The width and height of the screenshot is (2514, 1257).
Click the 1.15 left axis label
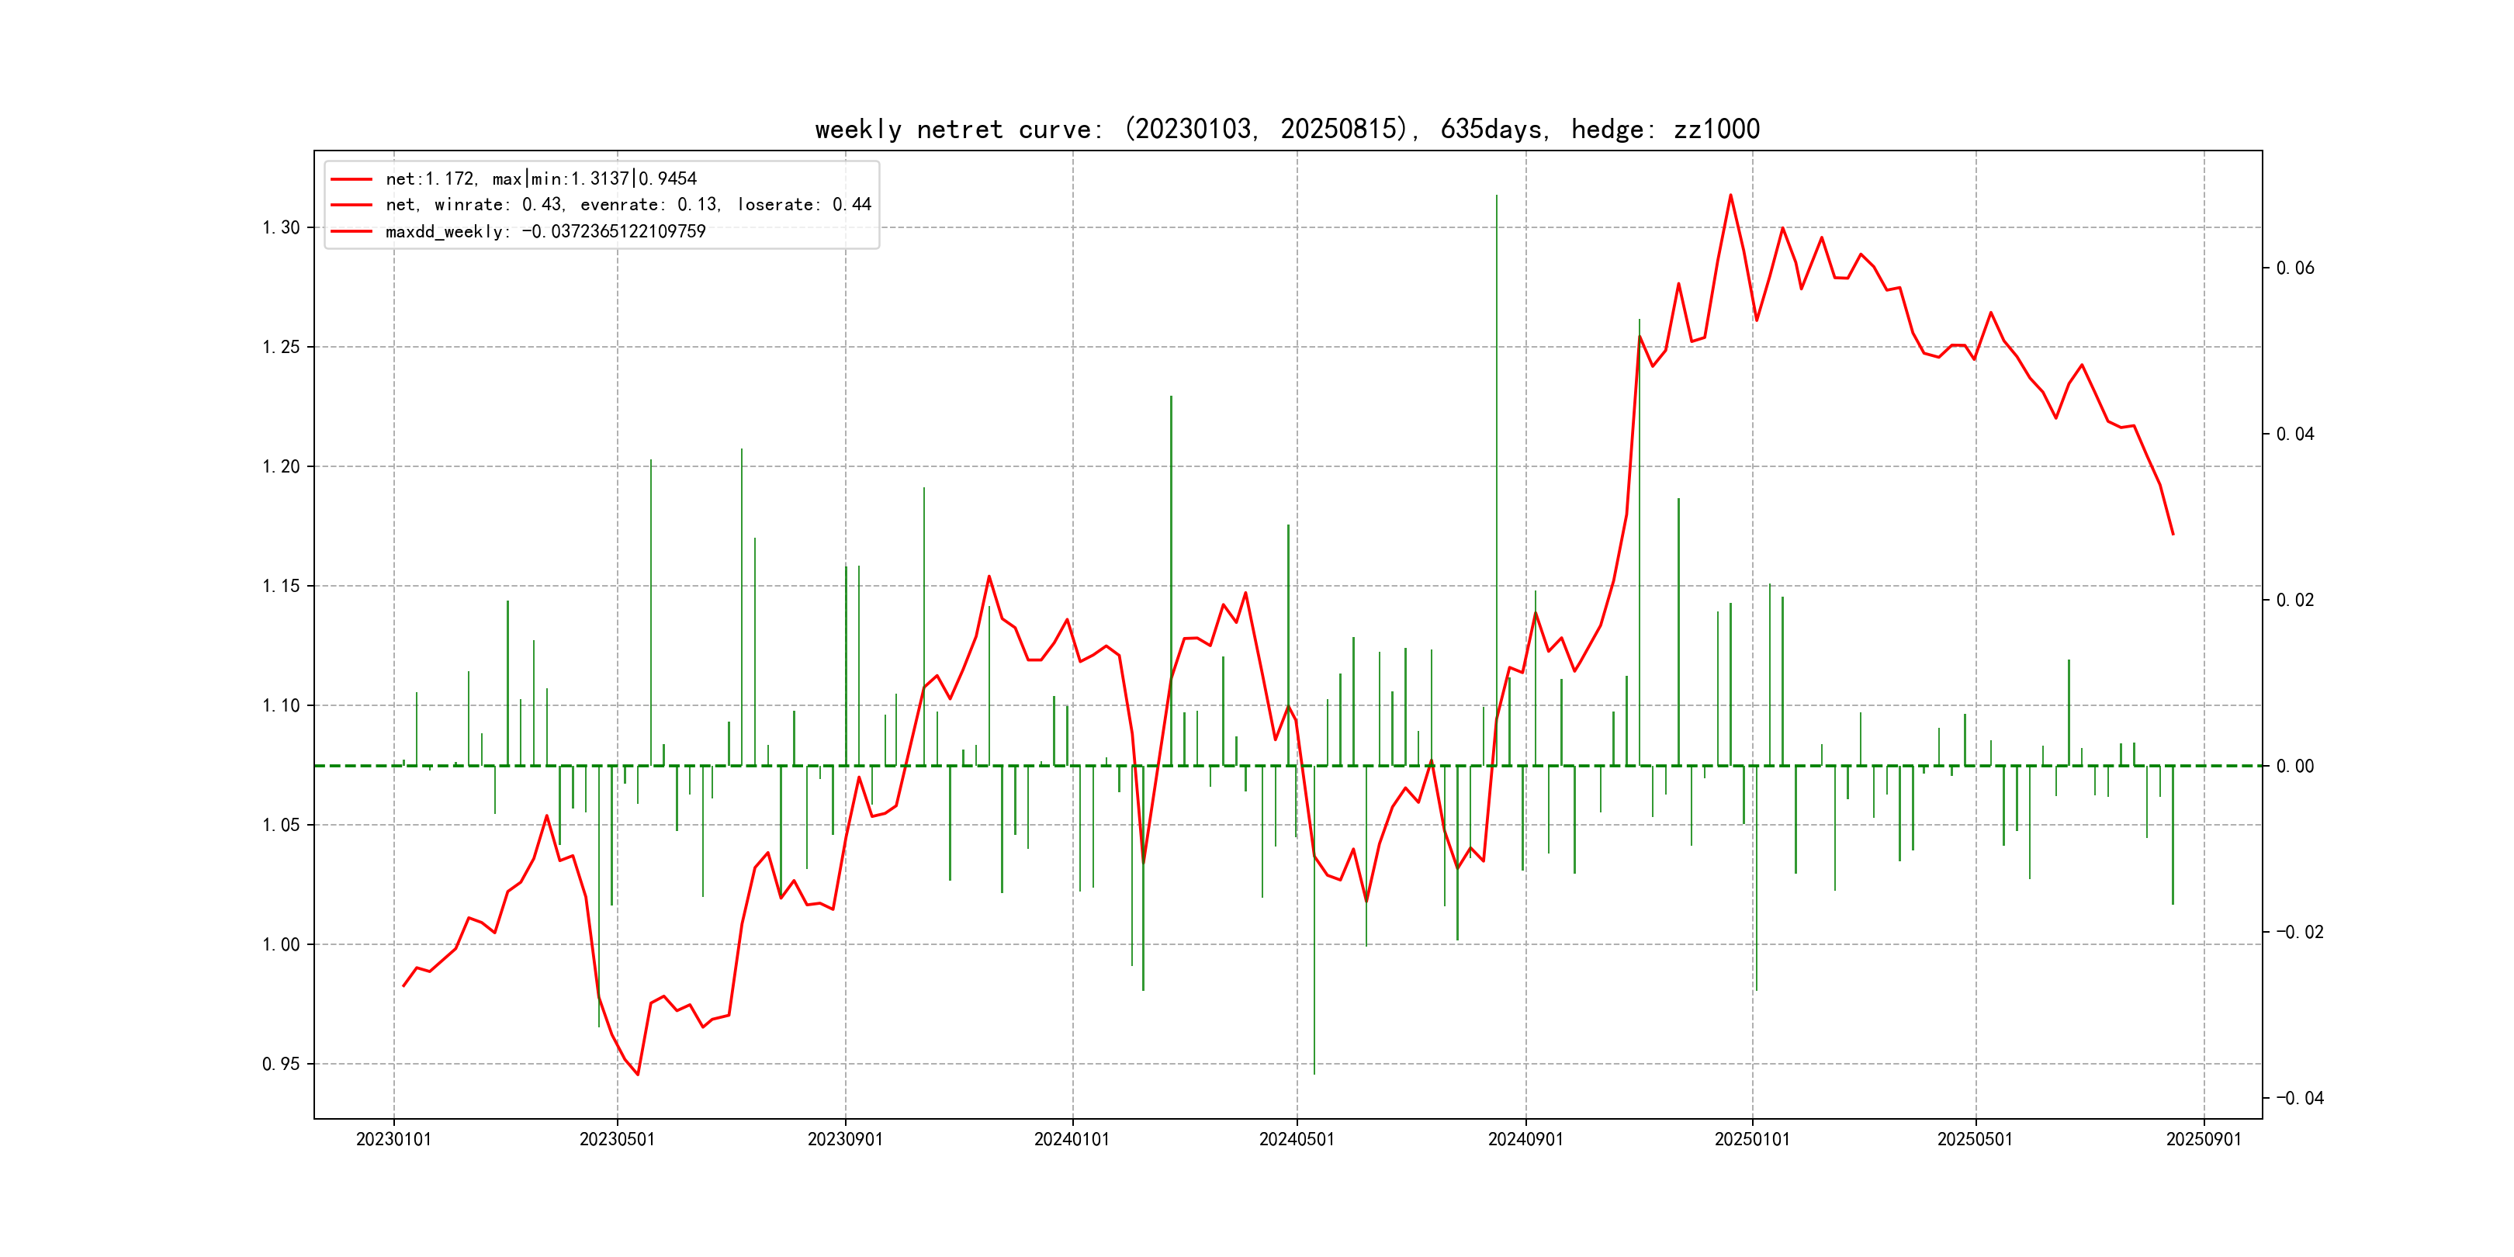281,587
